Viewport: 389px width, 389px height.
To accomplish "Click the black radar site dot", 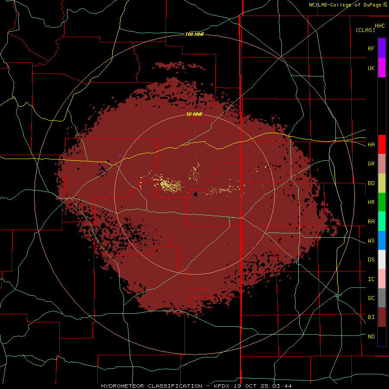I will (x=195, y=194).
